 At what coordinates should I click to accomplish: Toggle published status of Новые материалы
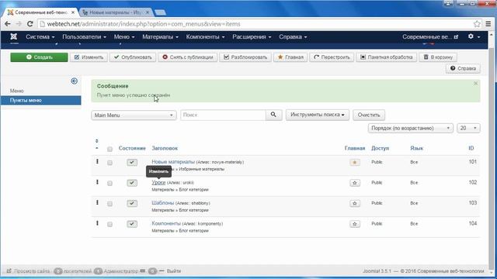132,162
